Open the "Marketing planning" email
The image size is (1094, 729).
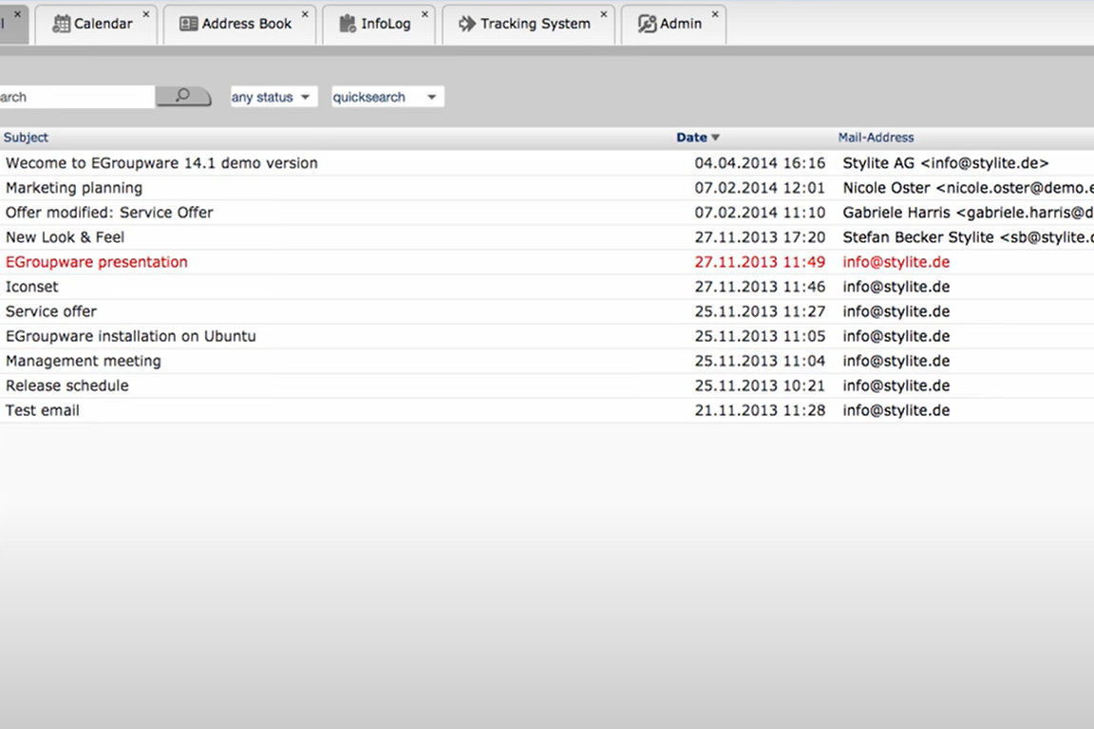74,187
